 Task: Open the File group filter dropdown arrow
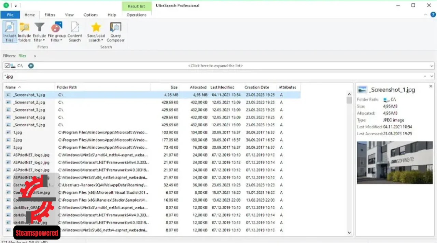coord(61,40)
